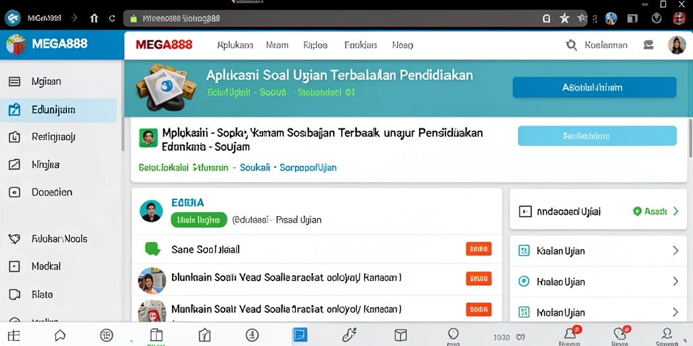693x346 pixels.
Task: Expand the Kaalan Ujian row chevron
Action: point(675,251)
